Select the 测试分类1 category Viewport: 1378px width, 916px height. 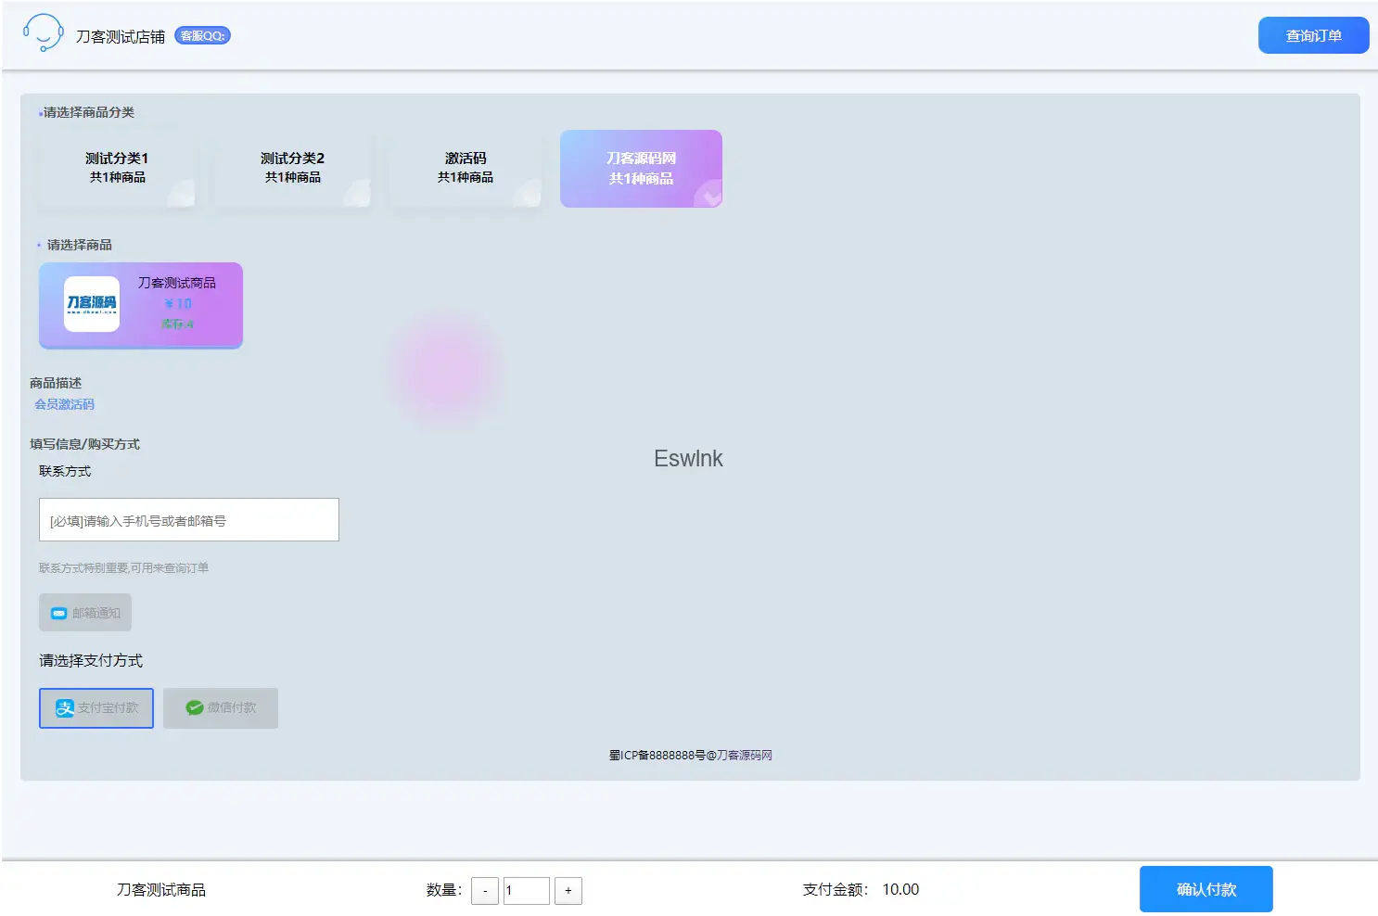(117, 168)
